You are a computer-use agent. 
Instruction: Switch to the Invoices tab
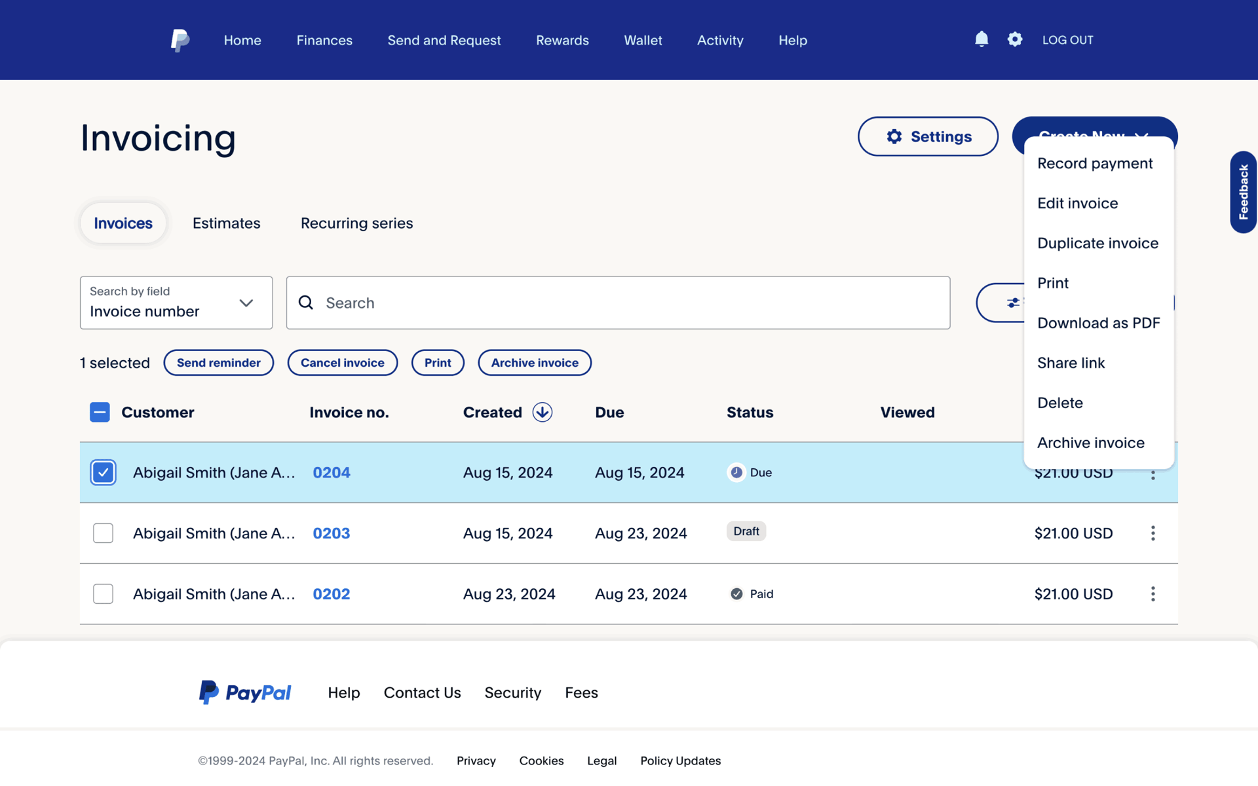(123, 223)
